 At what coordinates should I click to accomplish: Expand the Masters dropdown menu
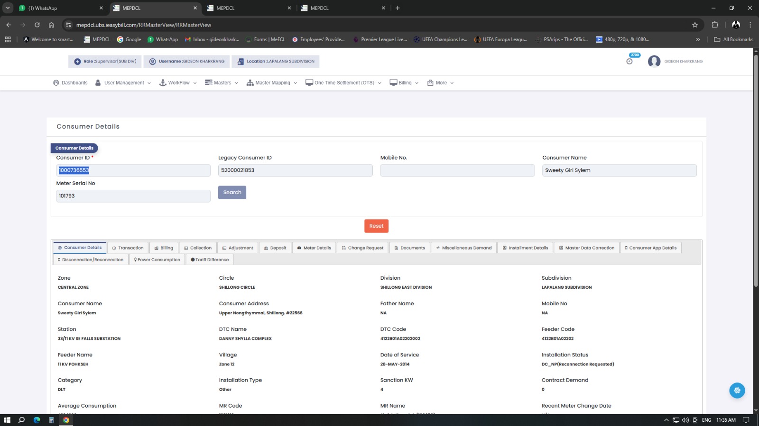[222, 83]
